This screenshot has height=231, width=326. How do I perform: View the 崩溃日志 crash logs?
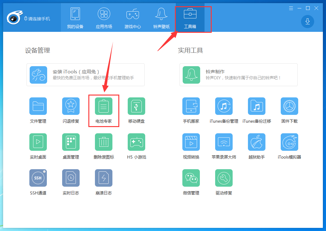pos(103,178)
